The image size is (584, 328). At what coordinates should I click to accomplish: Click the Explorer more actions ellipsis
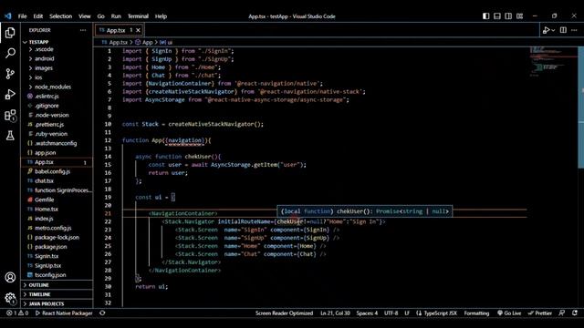[x=83, y=30]
